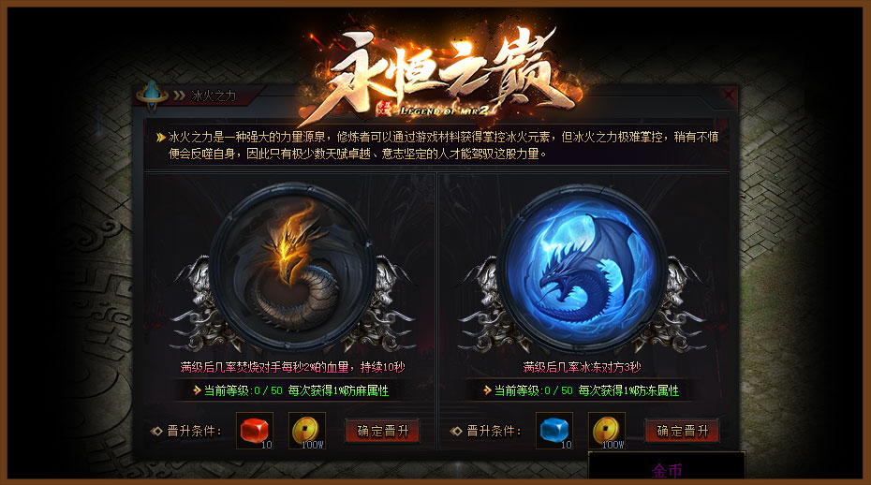Click the 金币 tooltip label

[667, 471]
